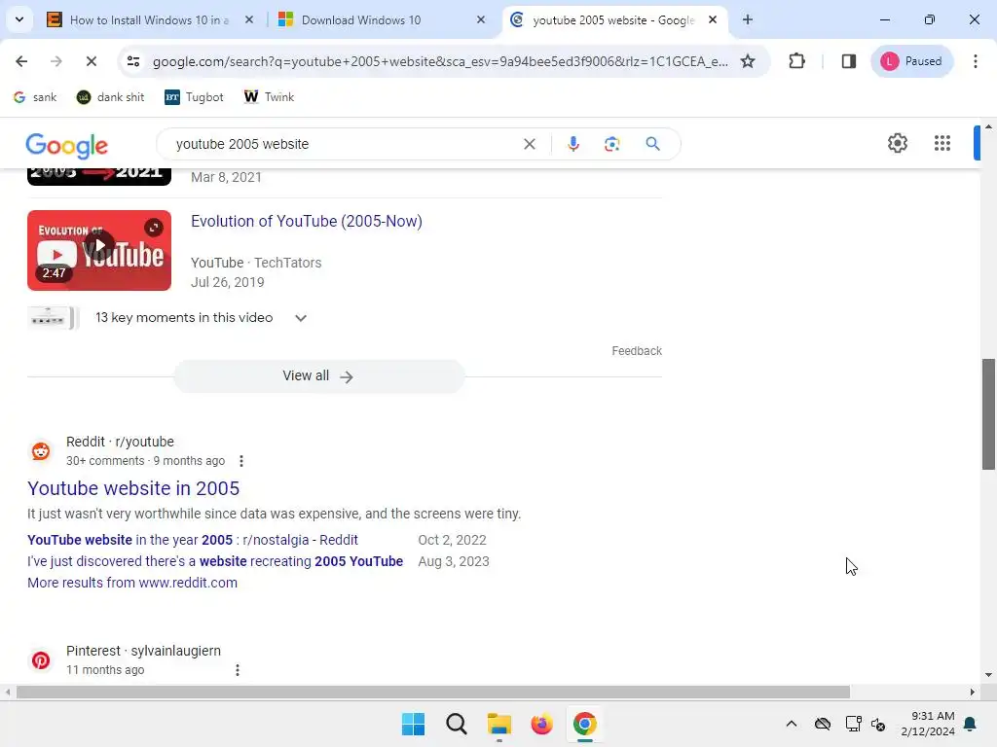Submit search with magnifier icon
997x747 pixels.
652,144
